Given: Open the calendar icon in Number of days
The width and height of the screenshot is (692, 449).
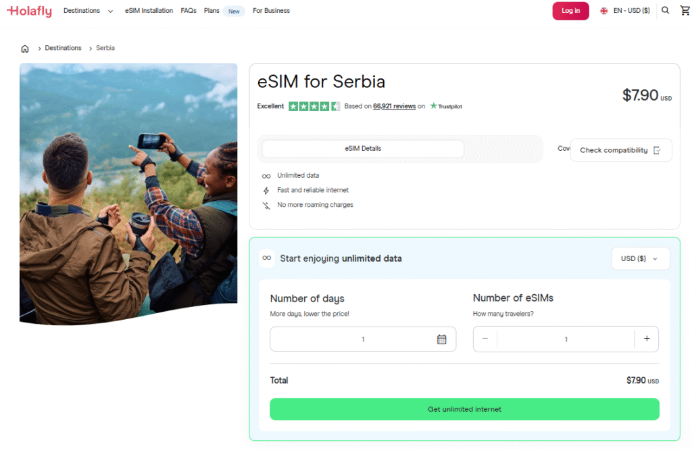Looking at the screenshot, I should point(443,339).
